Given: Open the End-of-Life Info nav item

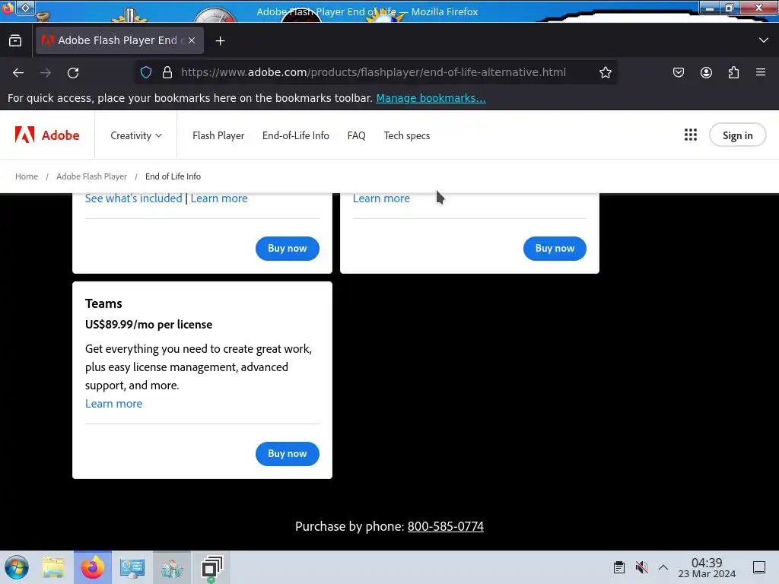Looking at the screenshot, I should [296, 135].
